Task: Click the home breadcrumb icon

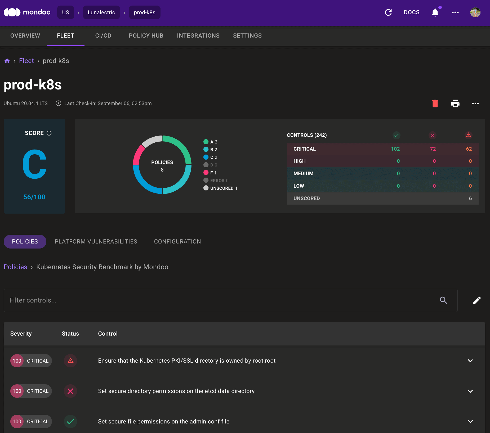Action: [x=7, y=61]
